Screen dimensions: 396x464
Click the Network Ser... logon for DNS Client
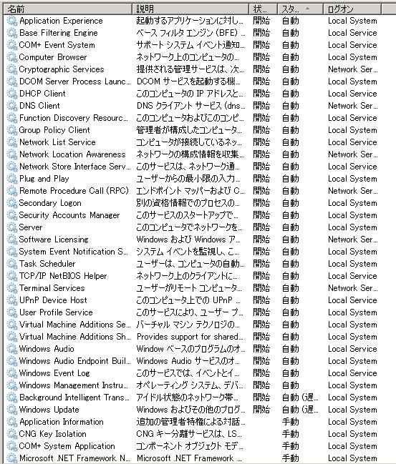(353, 106)
